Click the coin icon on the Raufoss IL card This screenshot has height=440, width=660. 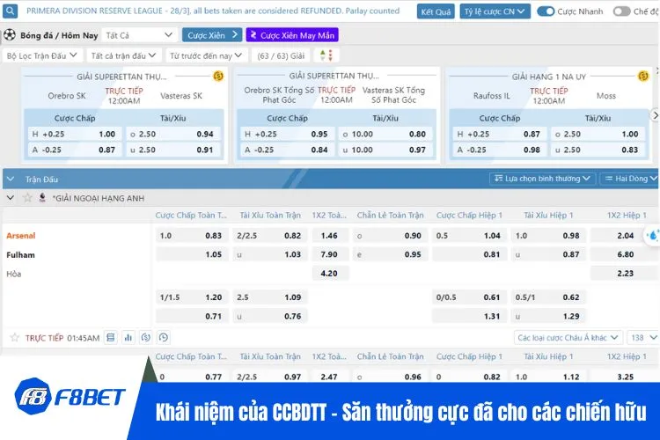pos(643,77)
